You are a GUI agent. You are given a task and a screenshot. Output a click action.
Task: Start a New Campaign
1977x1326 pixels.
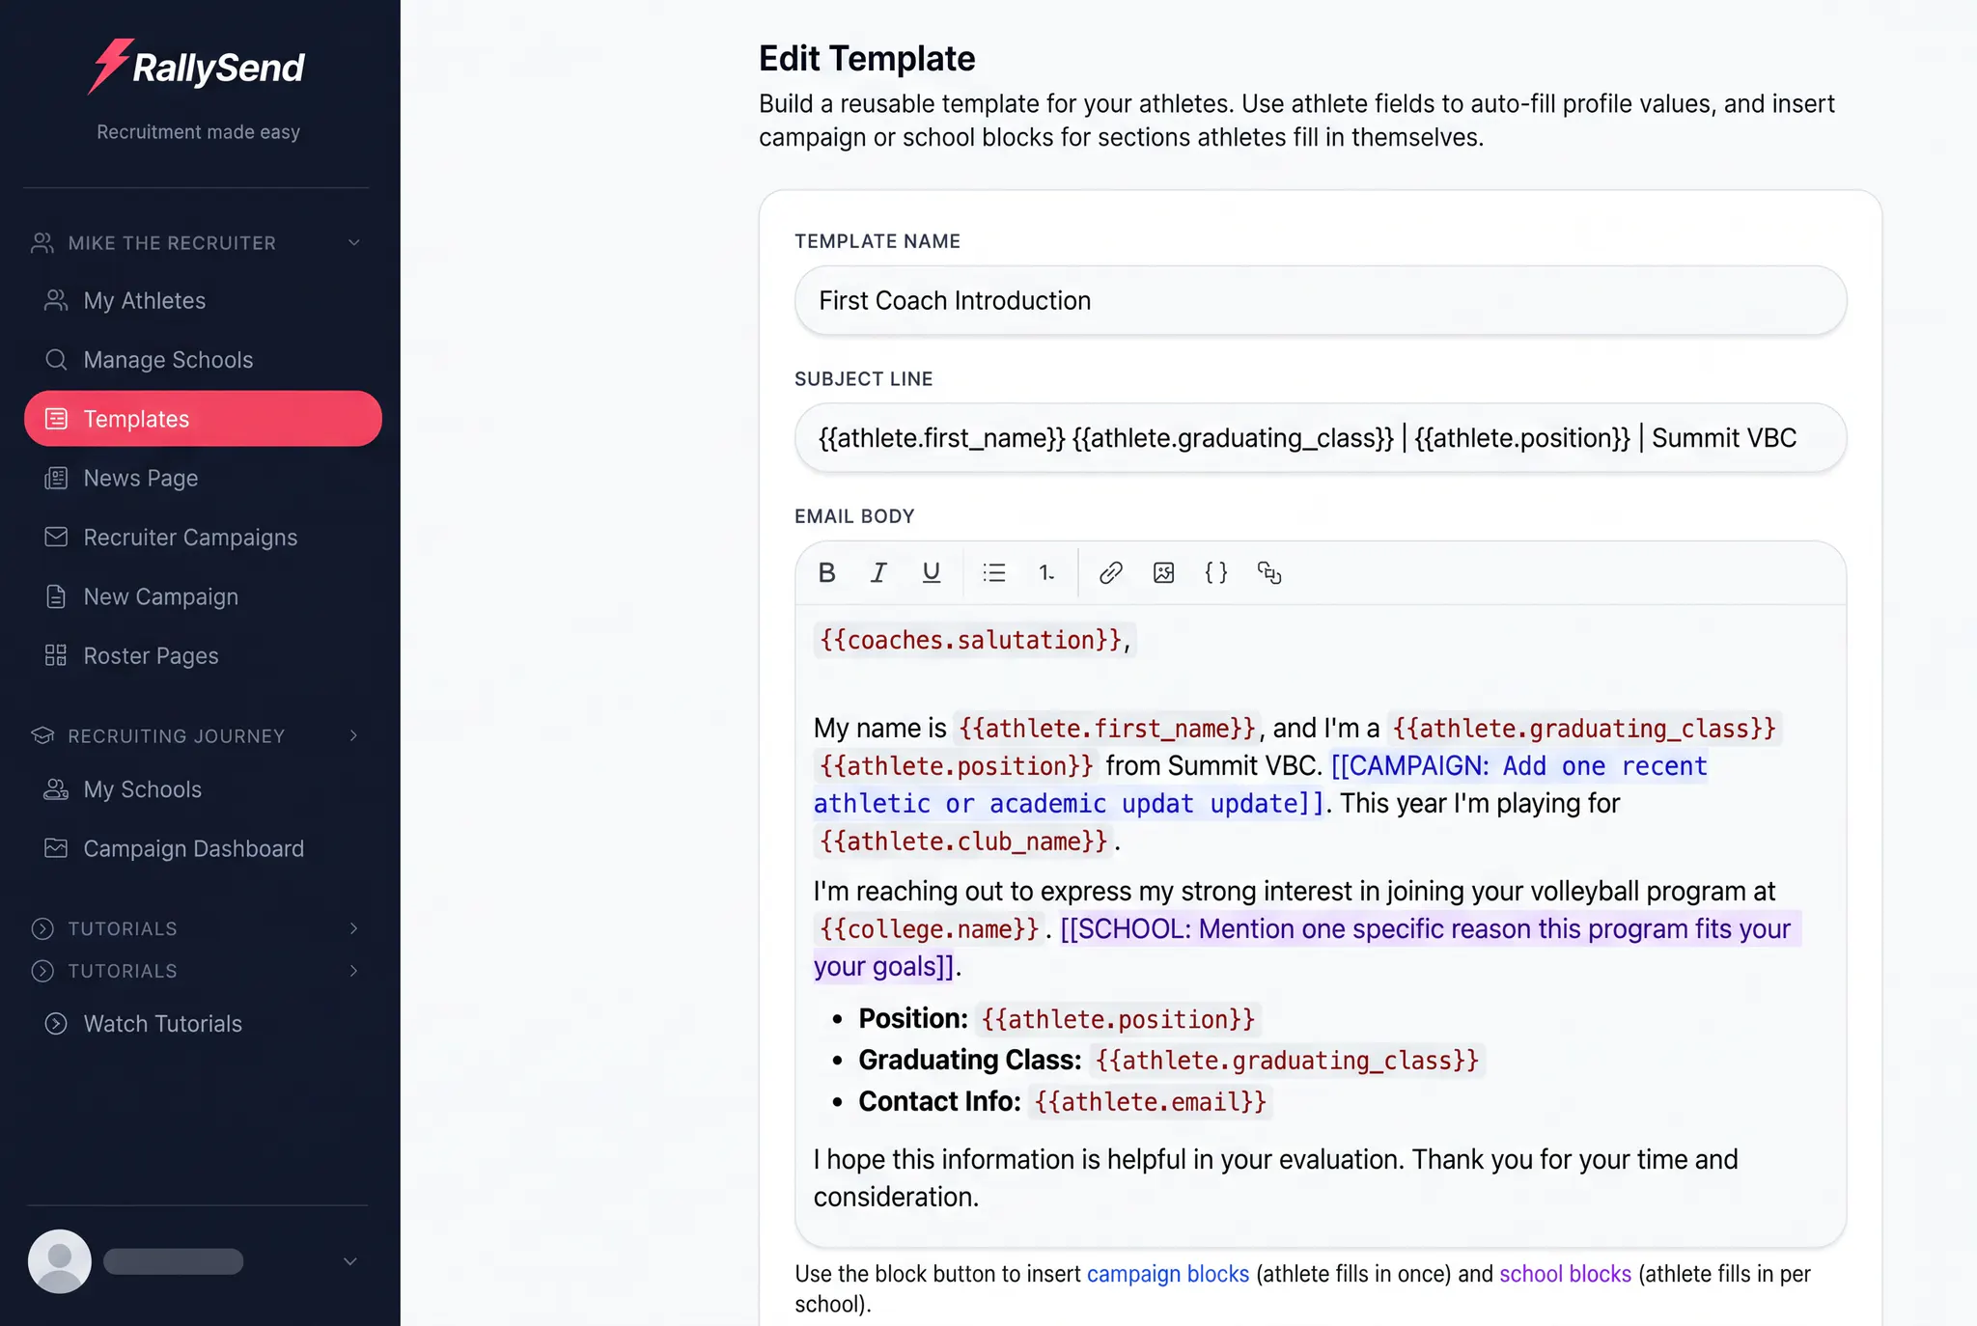coord(203,596)
